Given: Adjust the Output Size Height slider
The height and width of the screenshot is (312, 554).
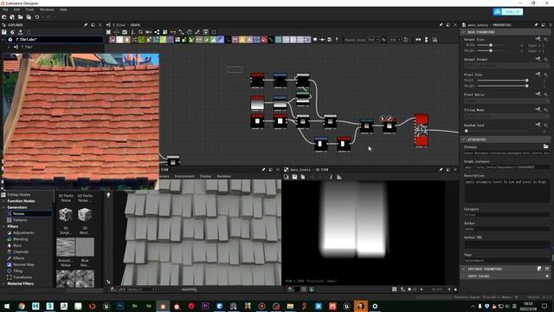Looking at the screenshot, I should 491,50.
